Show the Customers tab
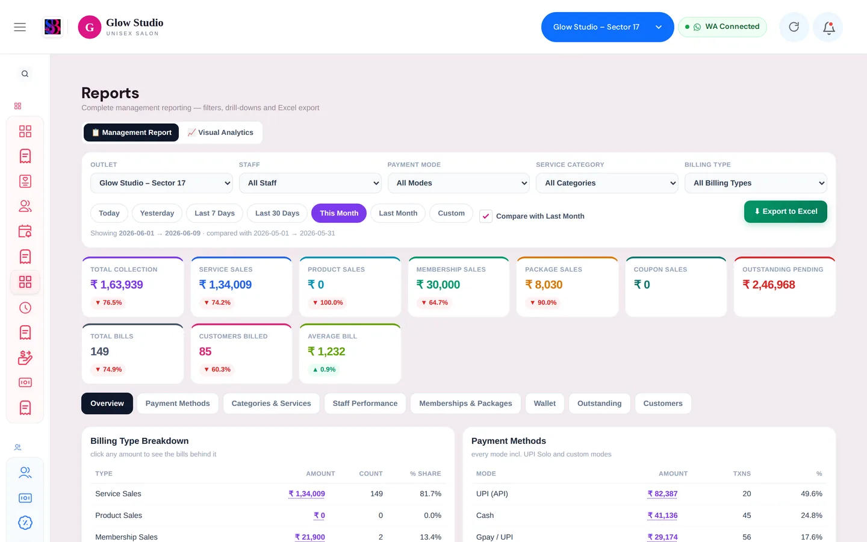 click(x=663, y=403)
